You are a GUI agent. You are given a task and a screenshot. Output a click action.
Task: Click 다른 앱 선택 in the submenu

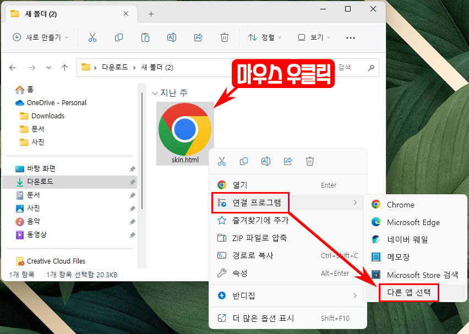click(x=409, y=293)
